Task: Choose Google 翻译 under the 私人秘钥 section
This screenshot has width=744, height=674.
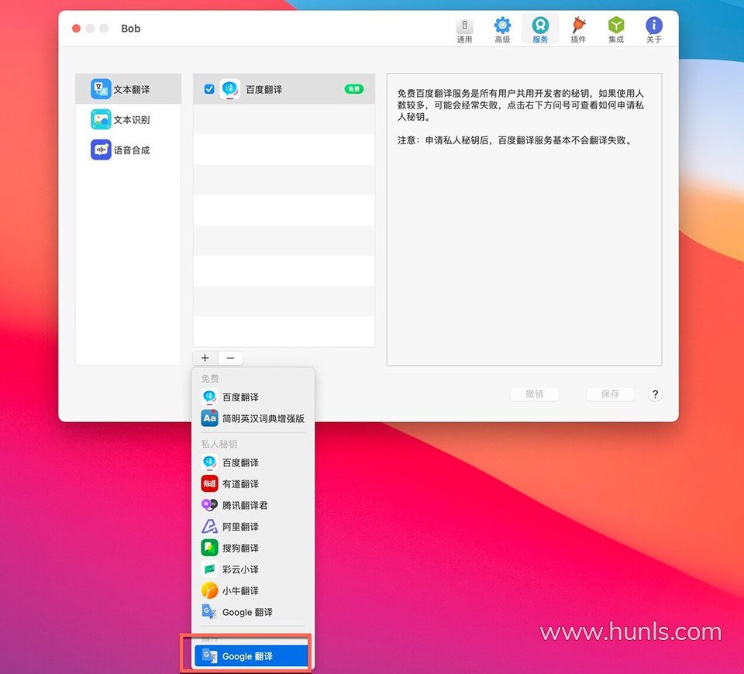Action: tap(253, 612)
